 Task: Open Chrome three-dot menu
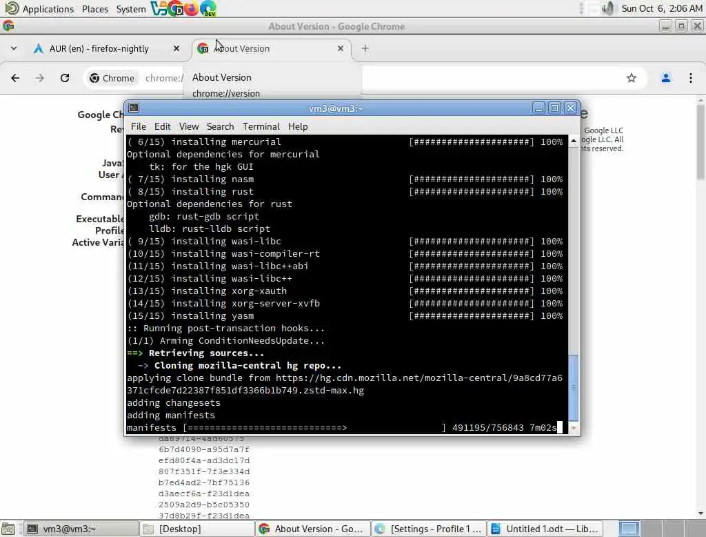pos(691,78)
